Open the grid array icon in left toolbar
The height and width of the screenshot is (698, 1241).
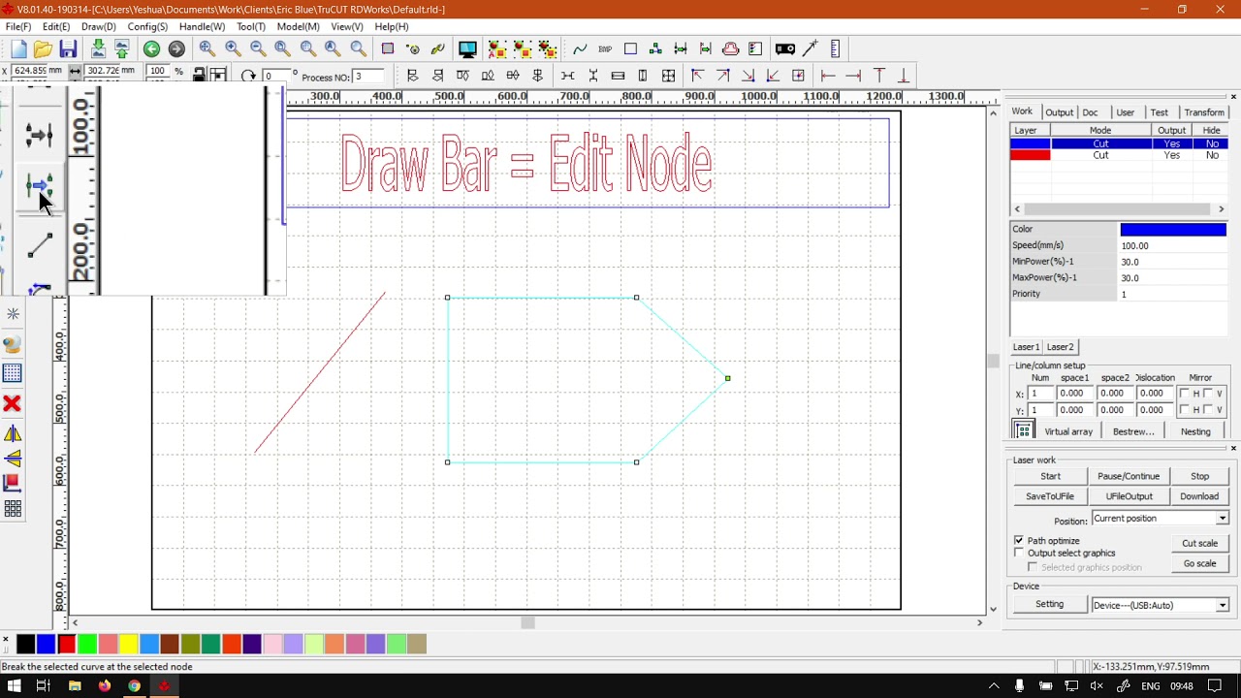tap(13, 509)
